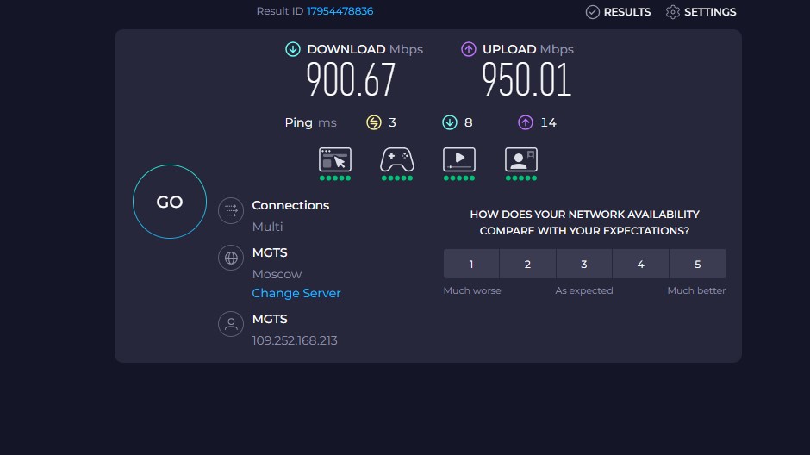Screen dimensions: 810x455
Task: Click the 'Much worse' label
Action: coord(472,290)
